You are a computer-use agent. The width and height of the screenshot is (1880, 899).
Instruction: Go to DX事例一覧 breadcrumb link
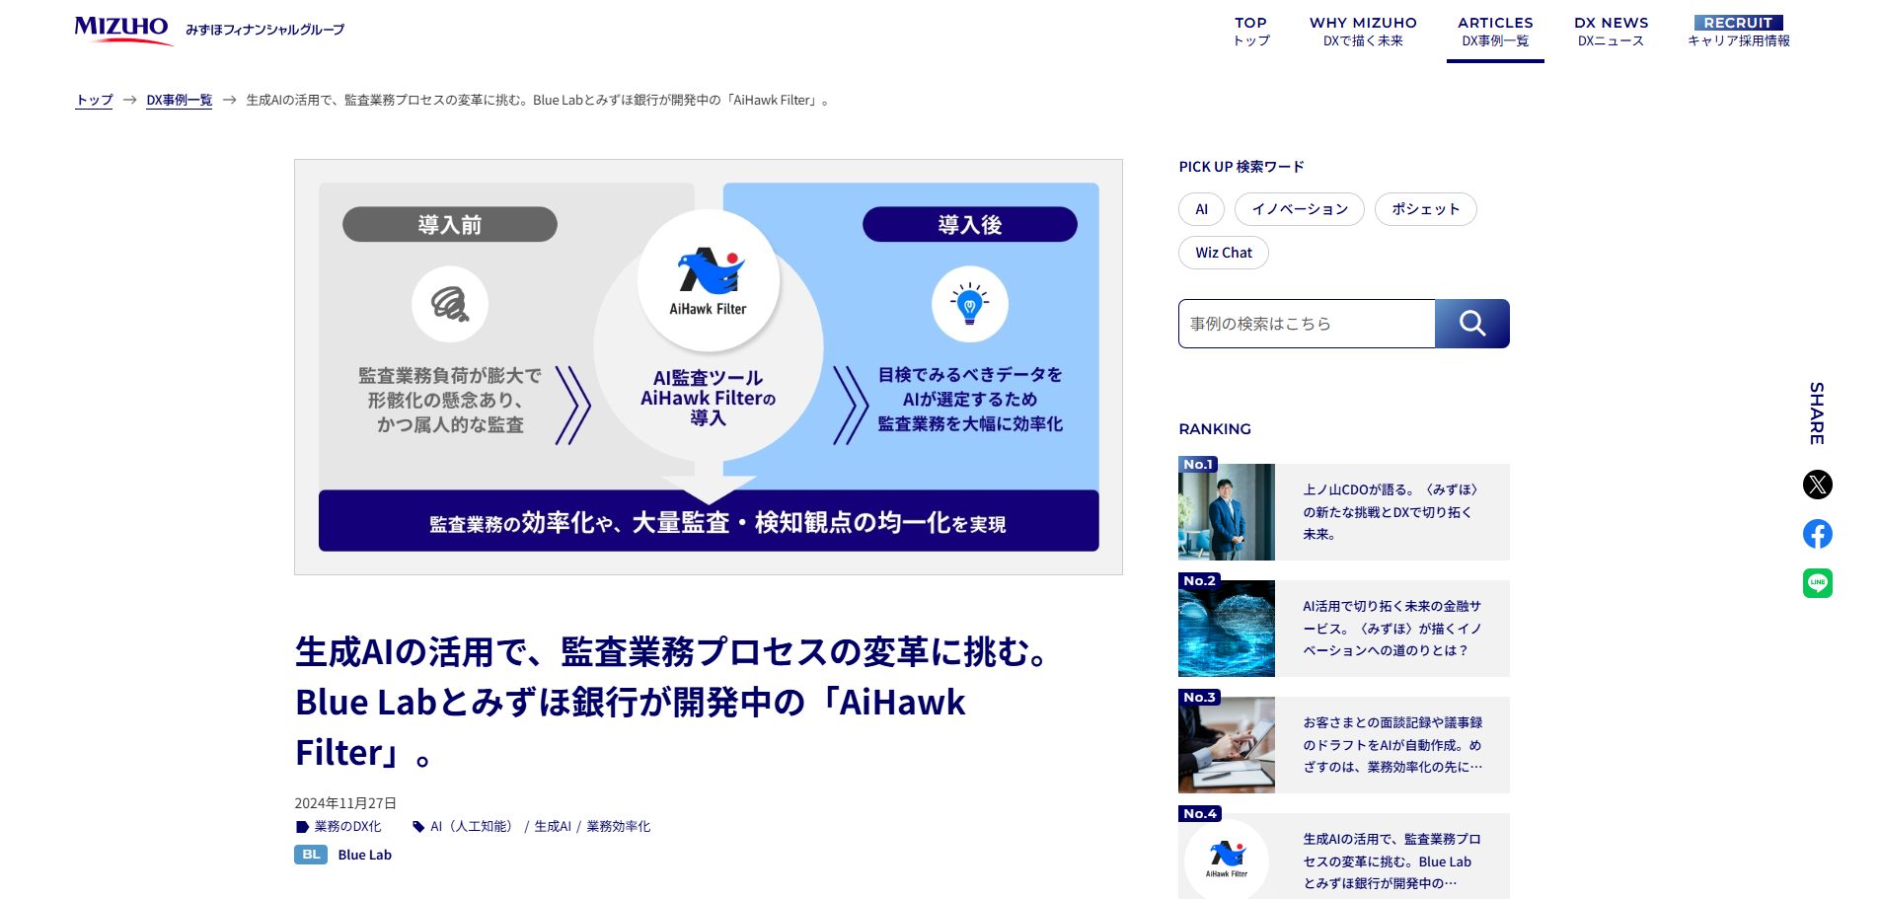click(179, 100)
